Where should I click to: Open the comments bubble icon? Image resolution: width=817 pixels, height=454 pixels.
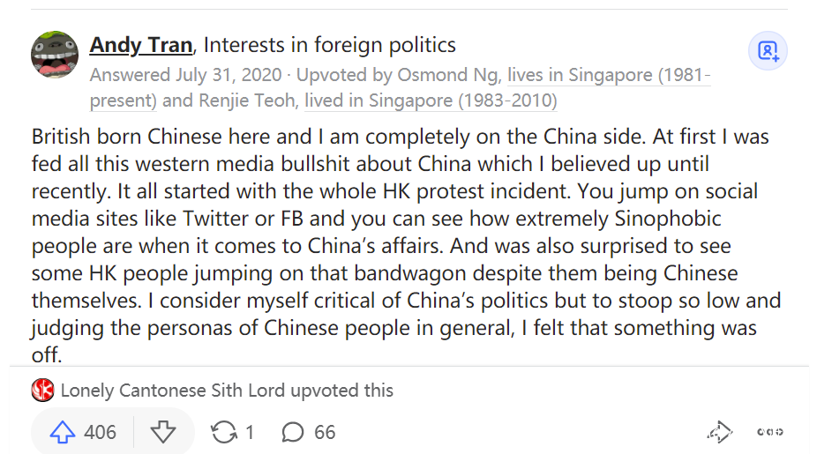(293, 432)
